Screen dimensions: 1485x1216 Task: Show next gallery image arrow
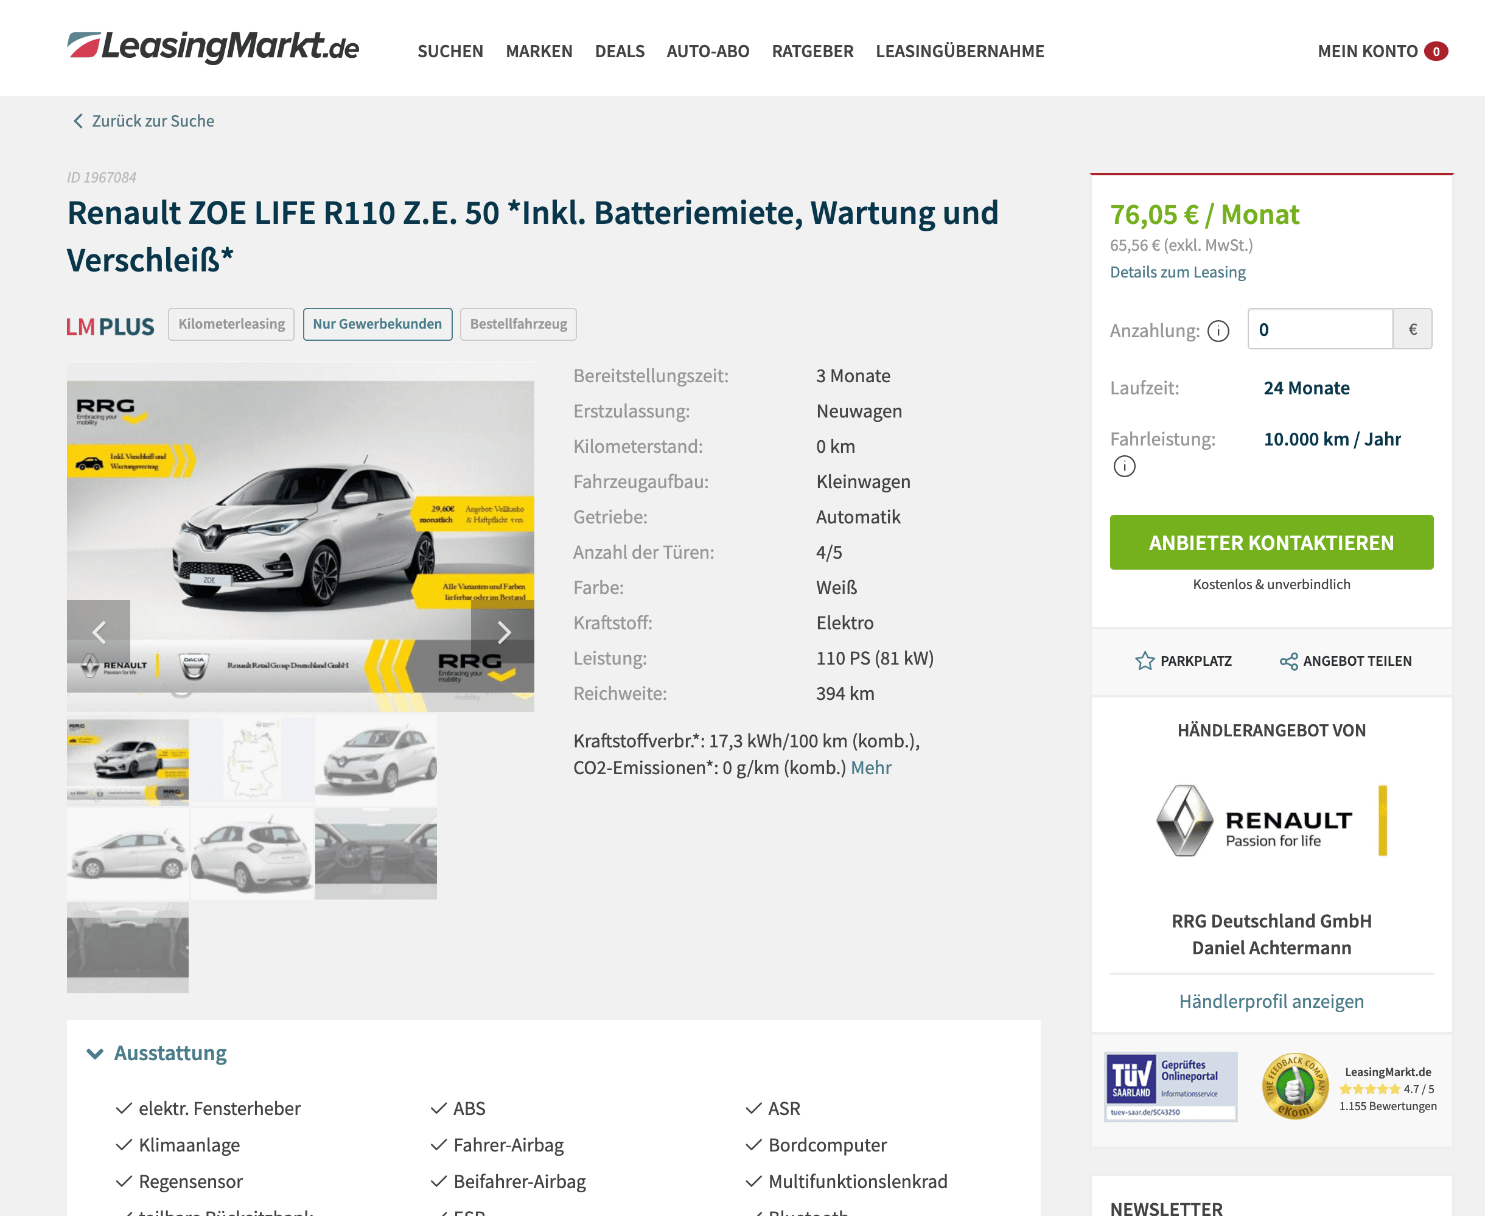pyautogui.click(x=503, y=632)
